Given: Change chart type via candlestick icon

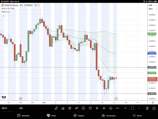Looking at the screenshot, I should pos(97,108).
